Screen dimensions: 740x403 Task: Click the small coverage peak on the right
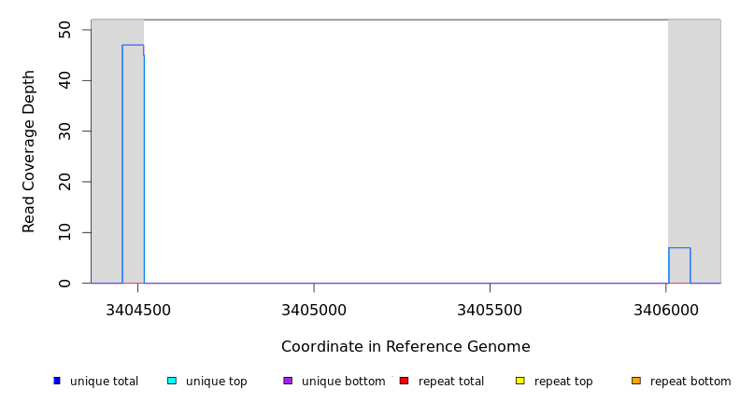(679, 265)
